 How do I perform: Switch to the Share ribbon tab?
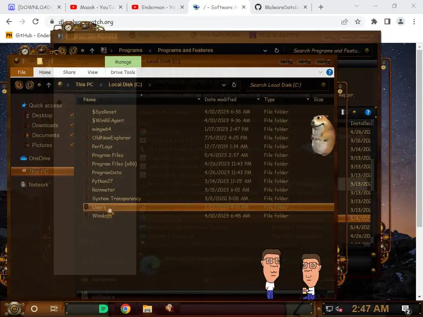tap(69, 72)
